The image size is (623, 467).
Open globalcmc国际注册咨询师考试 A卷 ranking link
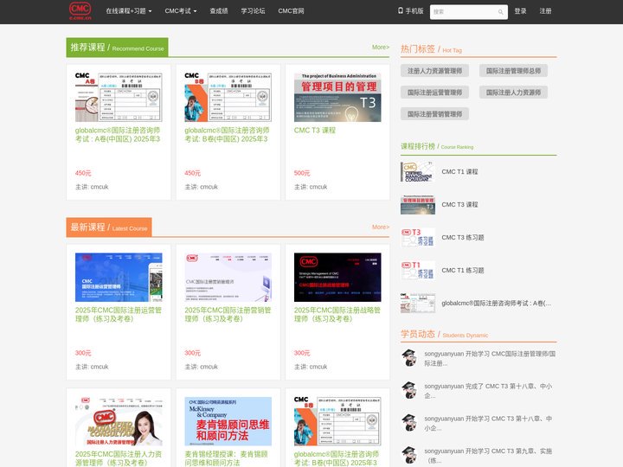point(497,303)
